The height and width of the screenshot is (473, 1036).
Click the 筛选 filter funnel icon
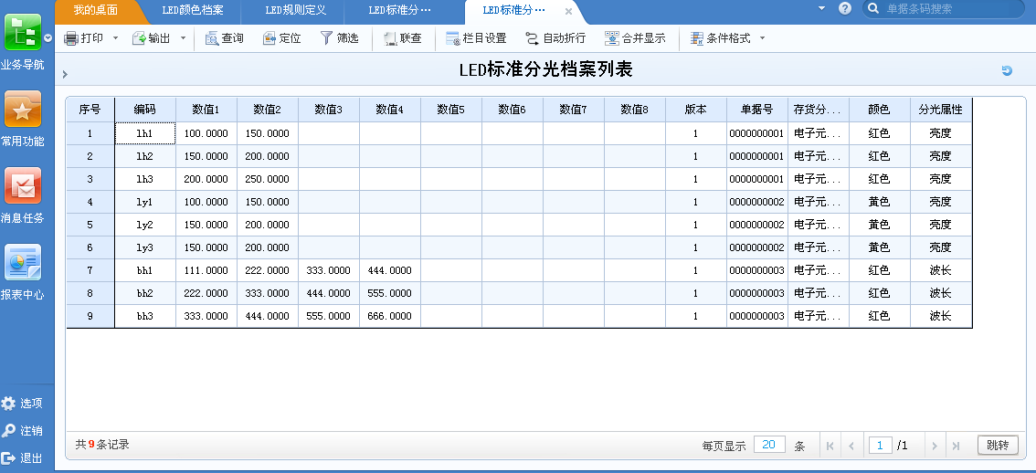tap(326, 38)
